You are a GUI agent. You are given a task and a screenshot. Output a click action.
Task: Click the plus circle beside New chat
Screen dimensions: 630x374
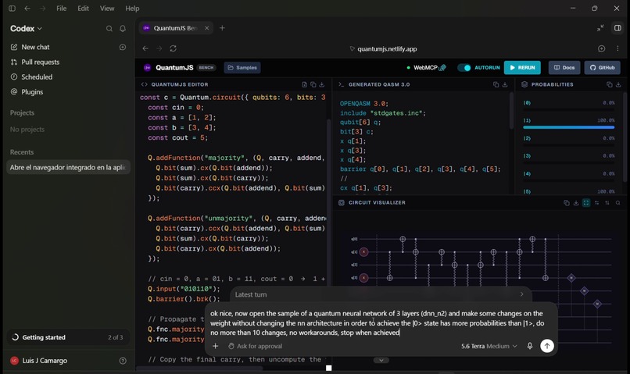click(x=123, y=47)
